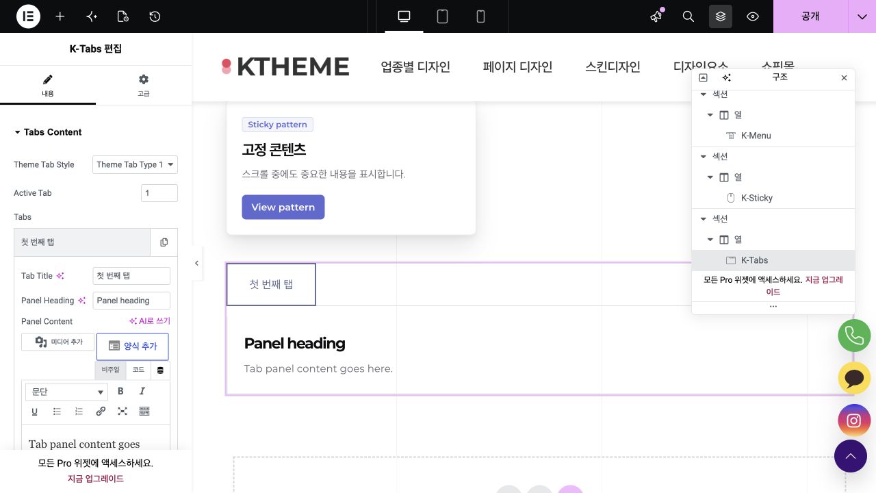Duplicate the 첫 번째 탭 item
Viewport: 876px width, 493px height.
tap(164, 242)
